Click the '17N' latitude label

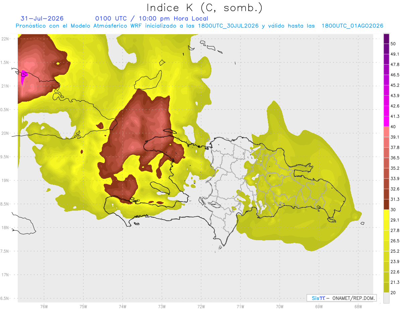5,275
